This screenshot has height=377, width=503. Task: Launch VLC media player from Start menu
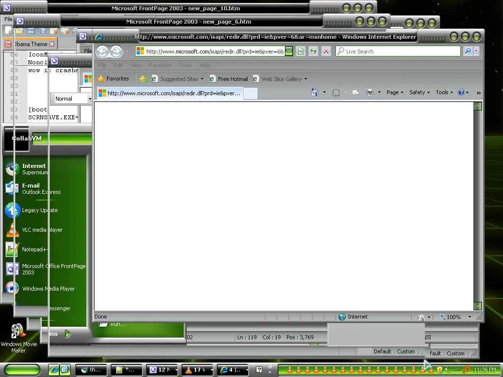[x=34, y=230]
